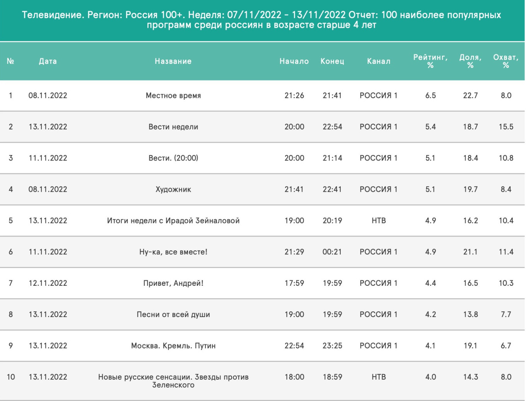Viewport: 526px width, 401px height.
Task: Click the date 12.11.2022
Action: 48,283
